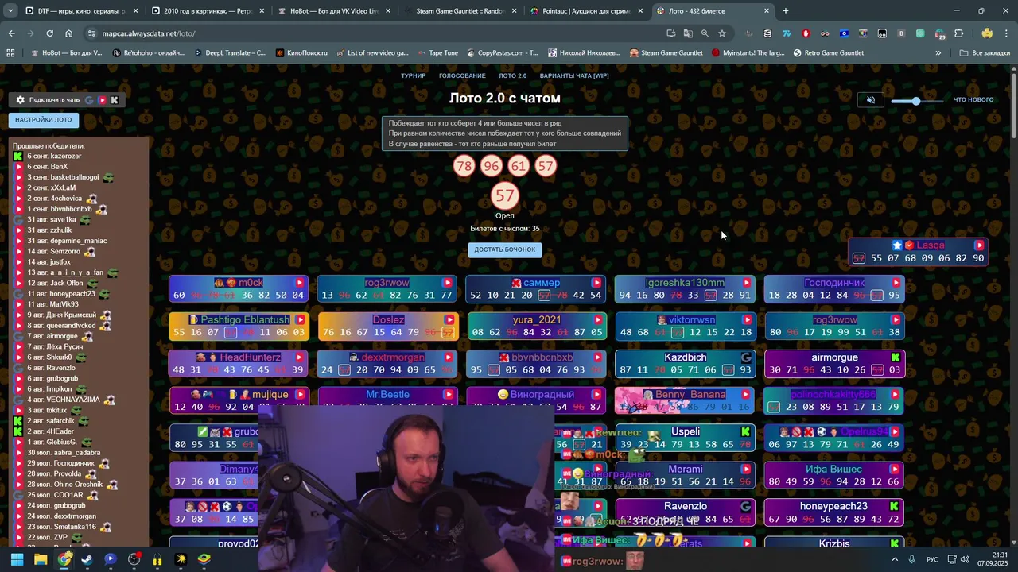Click the platform icon on Pashtigo Eblantush's ticket
Viewport: 1018px width, 572px height.
[x=300, y=320]
